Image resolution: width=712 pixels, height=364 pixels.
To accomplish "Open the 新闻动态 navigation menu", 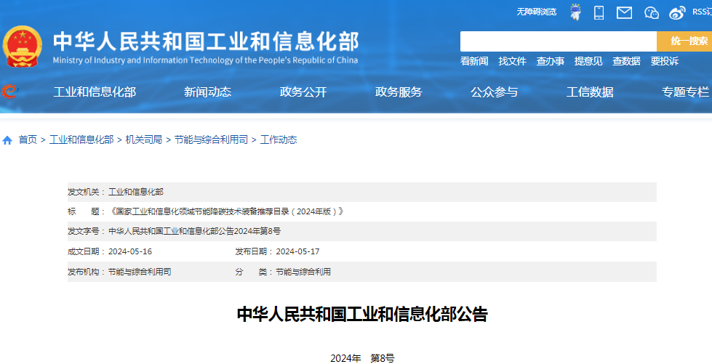I will coord(207,92).
